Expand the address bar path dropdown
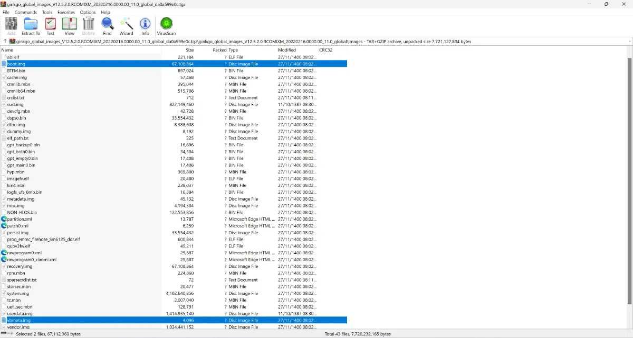 [629, 41]
